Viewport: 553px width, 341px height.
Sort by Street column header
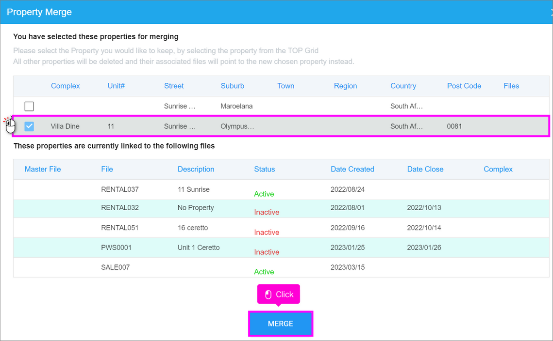[x=174, y=86]
